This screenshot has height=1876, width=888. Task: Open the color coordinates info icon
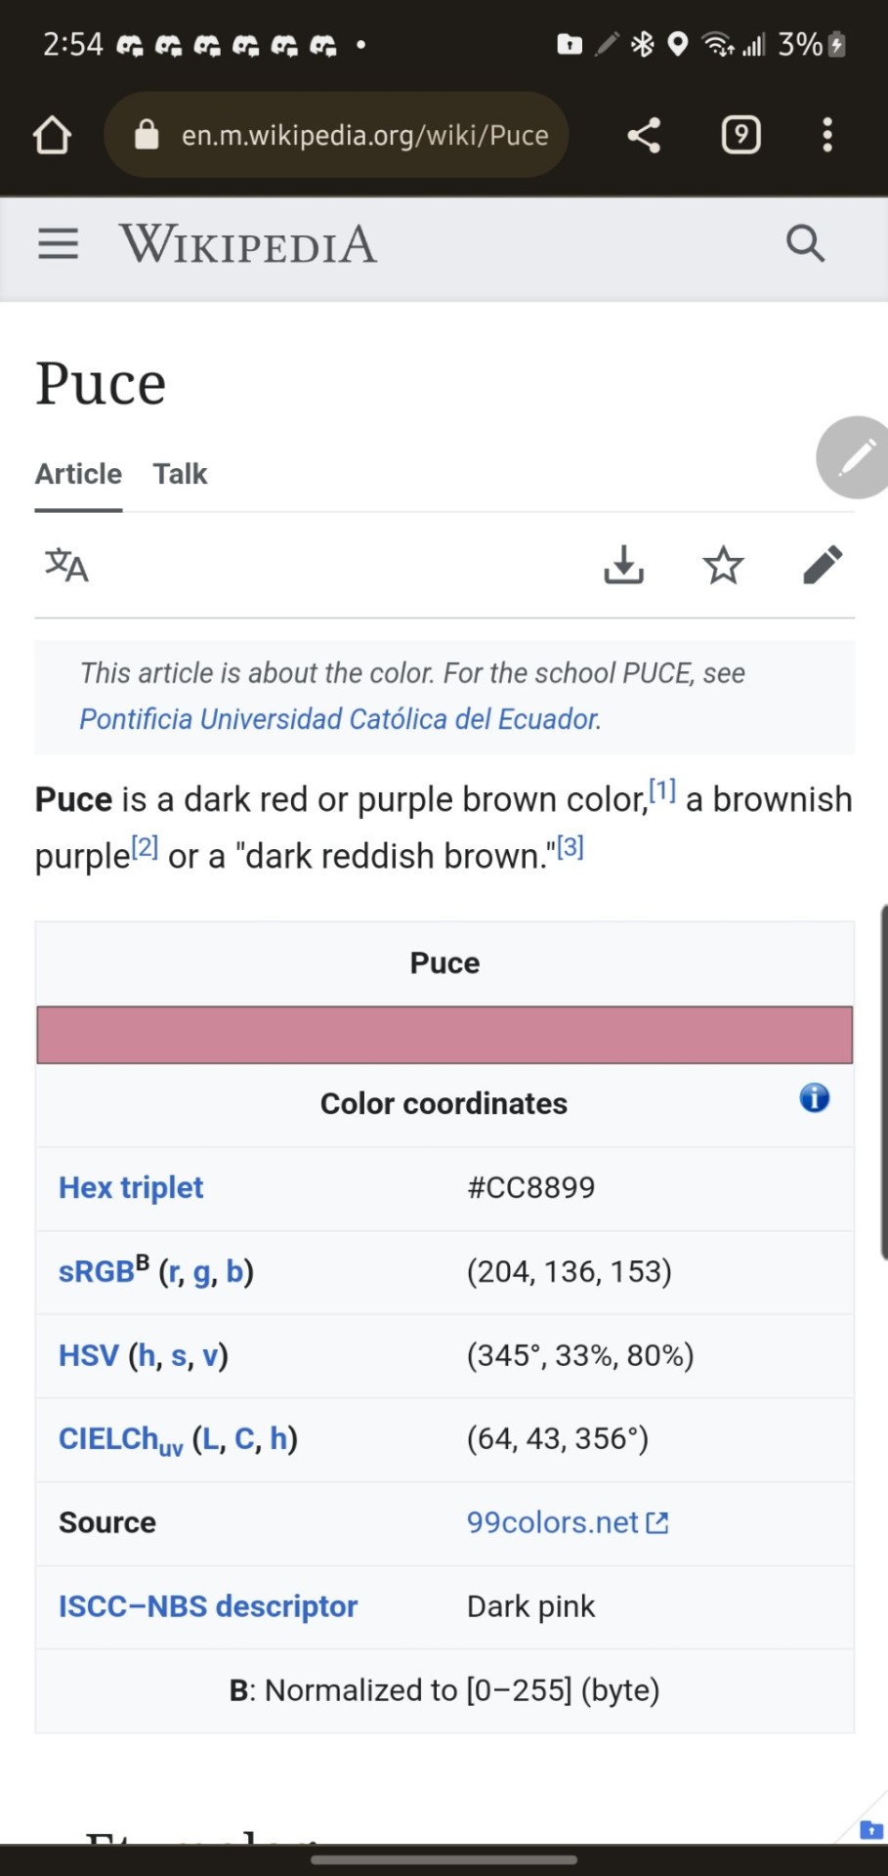tap(814, 1098)
